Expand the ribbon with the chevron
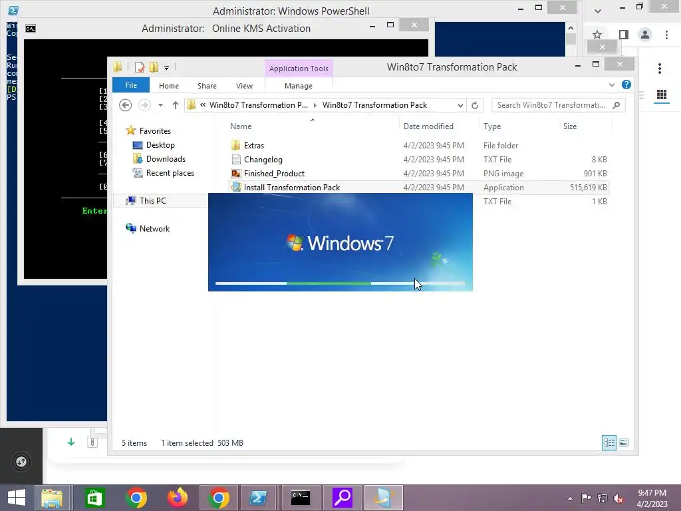 [x=612, y=85]
